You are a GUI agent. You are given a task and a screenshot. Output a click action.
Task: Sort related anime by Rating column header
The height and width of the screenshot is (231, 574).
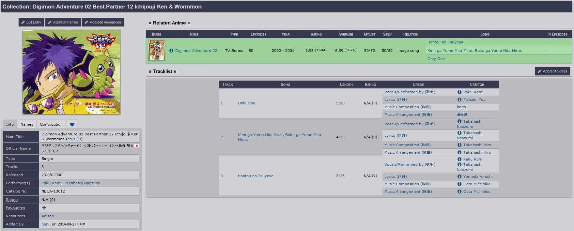coord(316,34)
